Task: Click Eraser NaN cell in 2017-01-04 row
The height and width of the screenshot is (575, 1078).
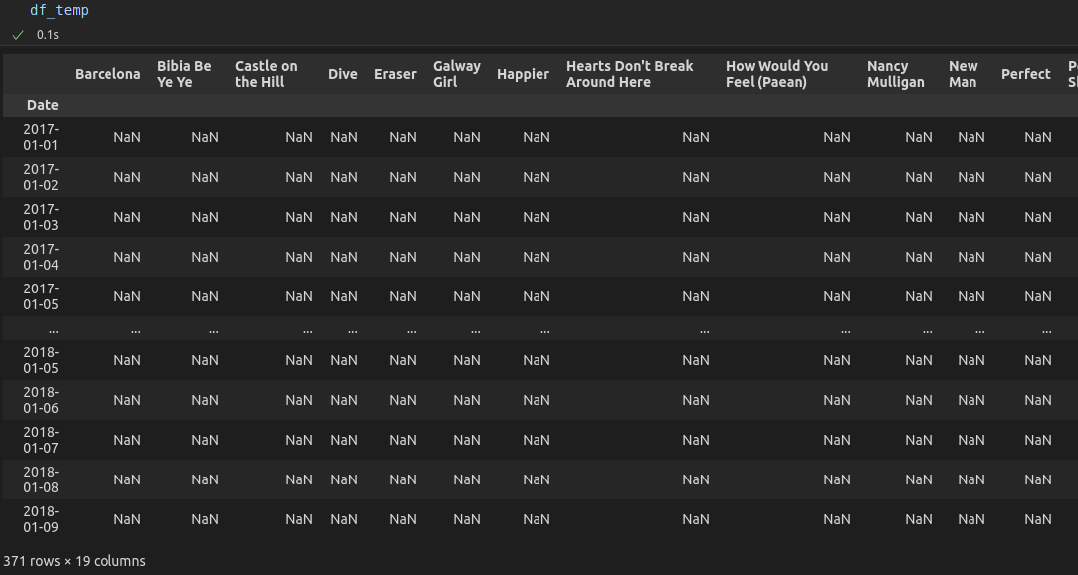Action: (403, 257)
